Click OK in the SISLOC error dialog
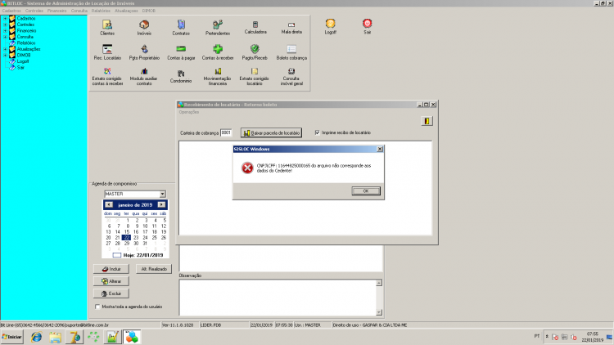This screenshot has height=345, width=614. tap(366, 190)
